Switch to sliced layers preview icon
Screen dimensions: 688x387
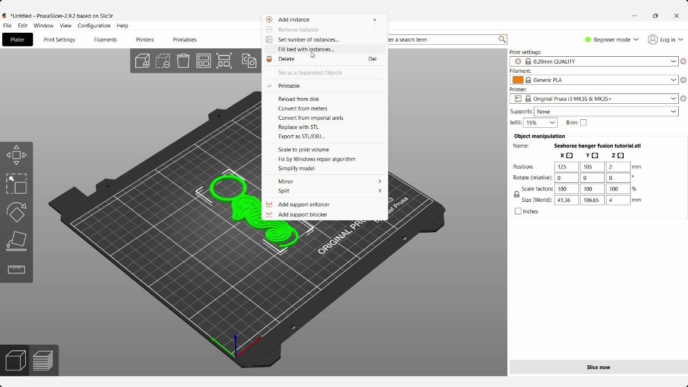(43, 361)
